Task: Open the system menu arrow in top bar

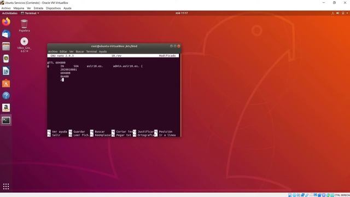Action: click(347, 13)
